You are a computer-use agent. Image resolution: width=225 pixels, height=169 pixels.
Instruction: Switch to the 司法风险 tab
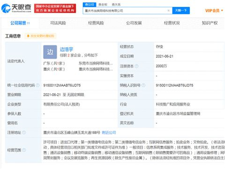[x=58, y=23]
